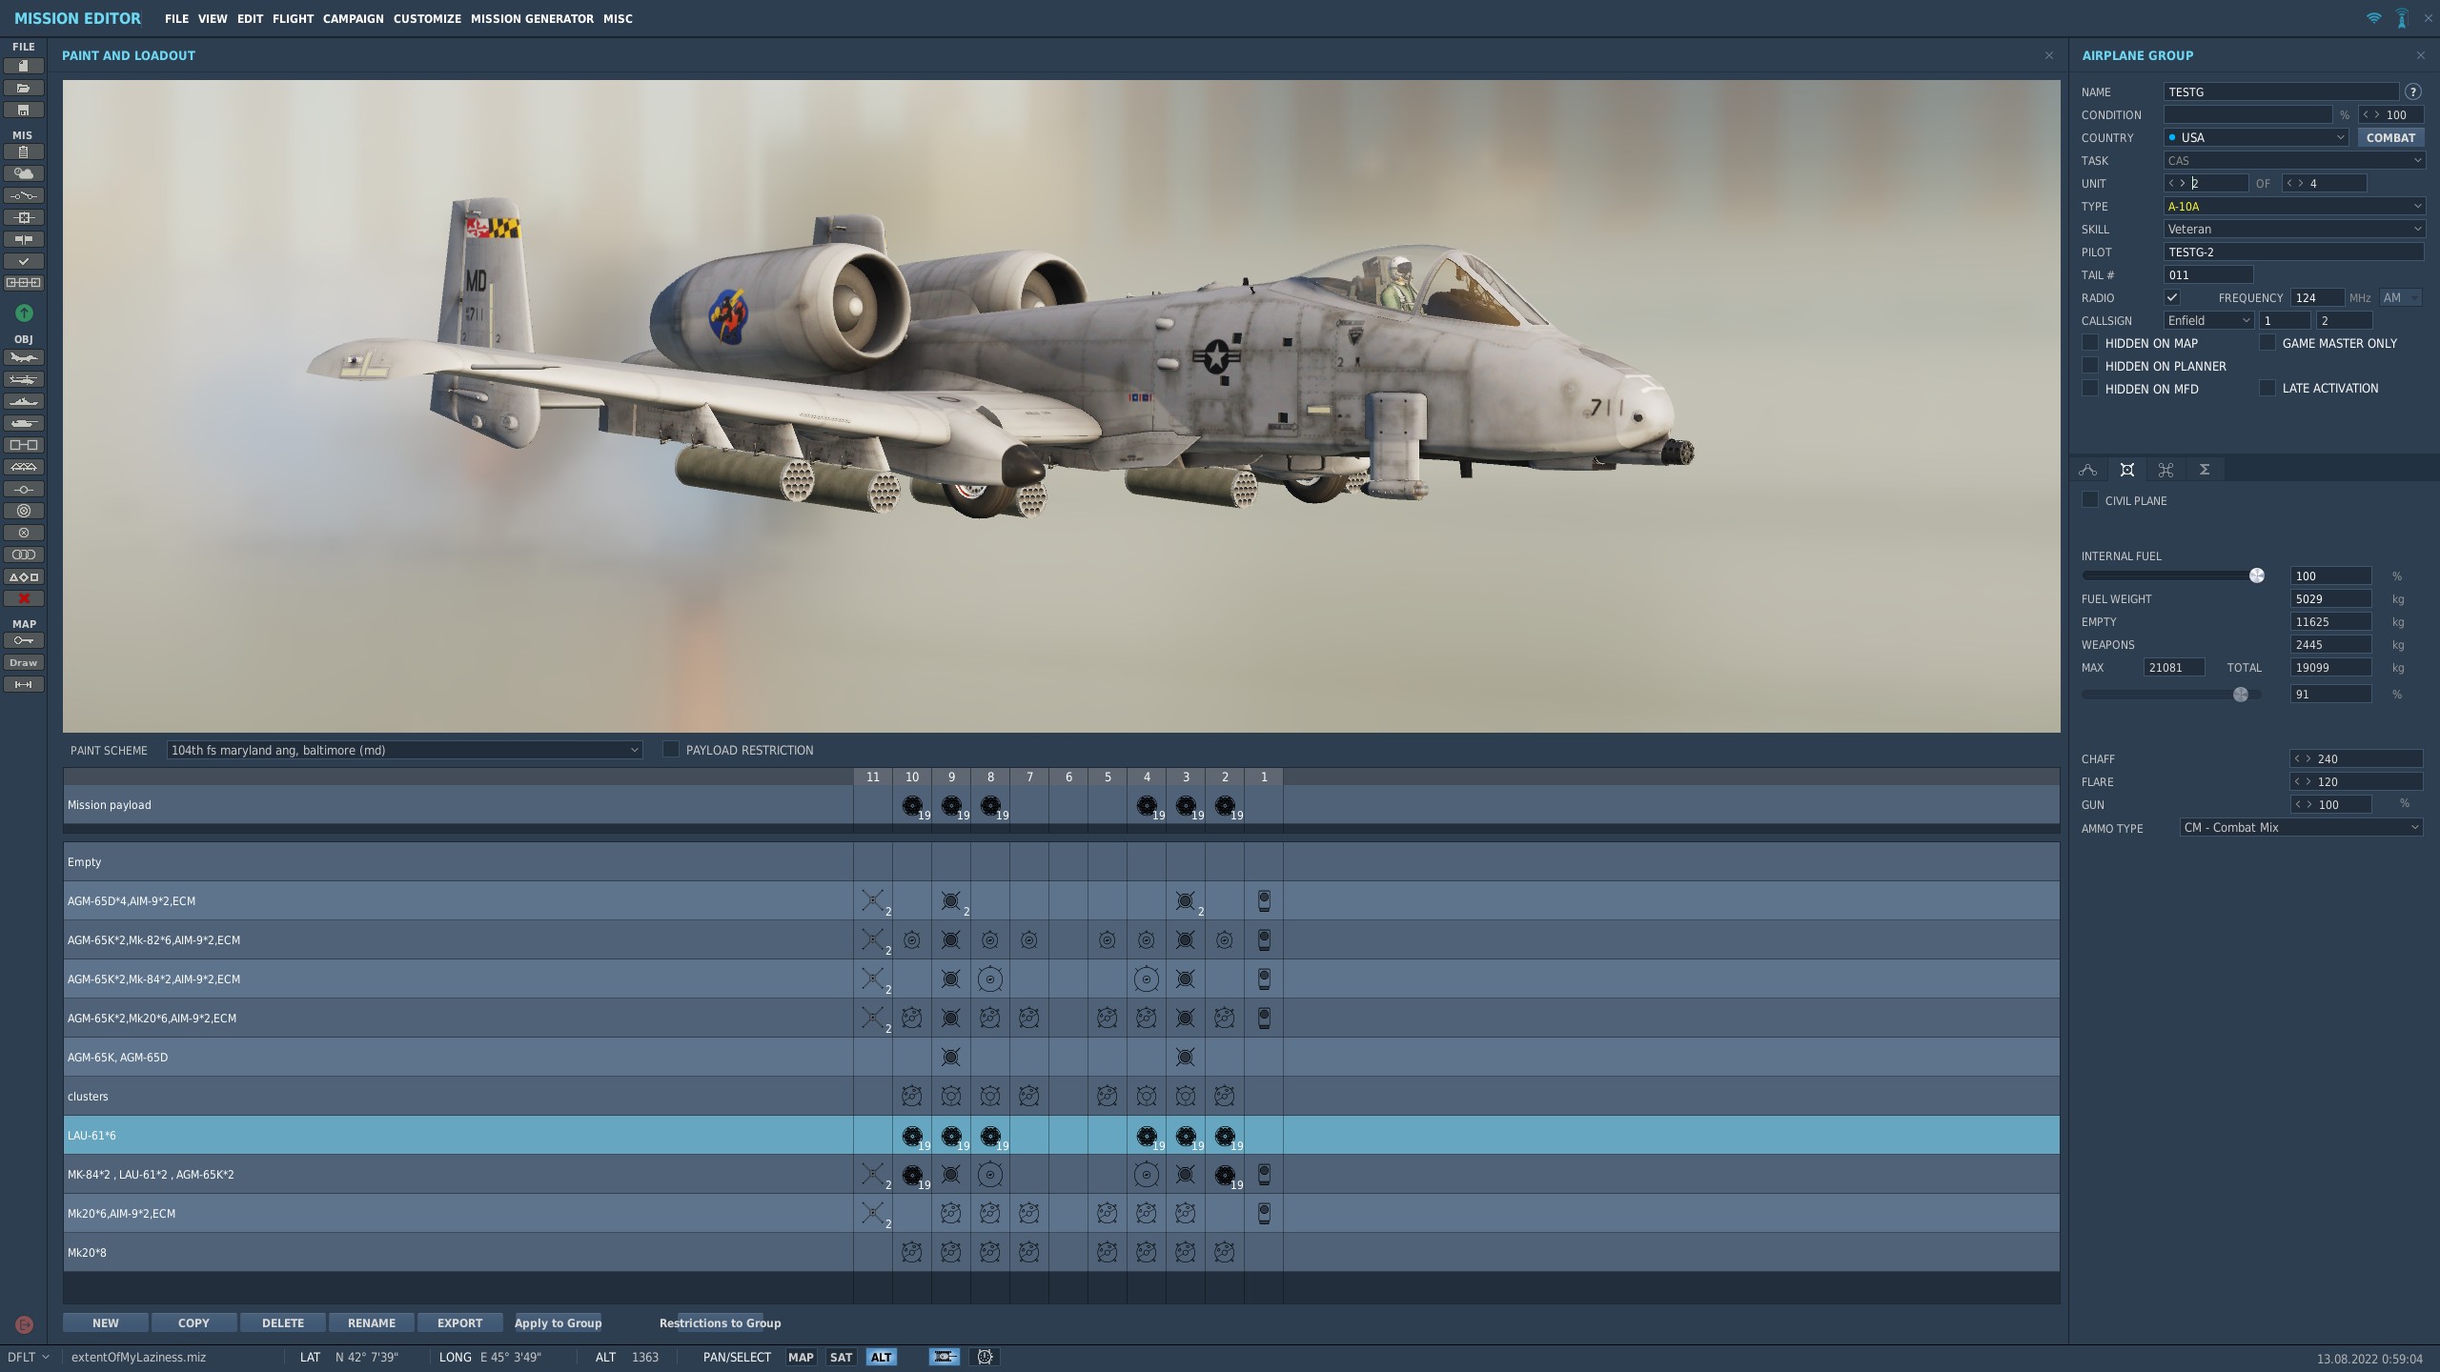Click the green fly mission arrow
This screenshot has height=1372, width=2440.
tap(24, 313)
